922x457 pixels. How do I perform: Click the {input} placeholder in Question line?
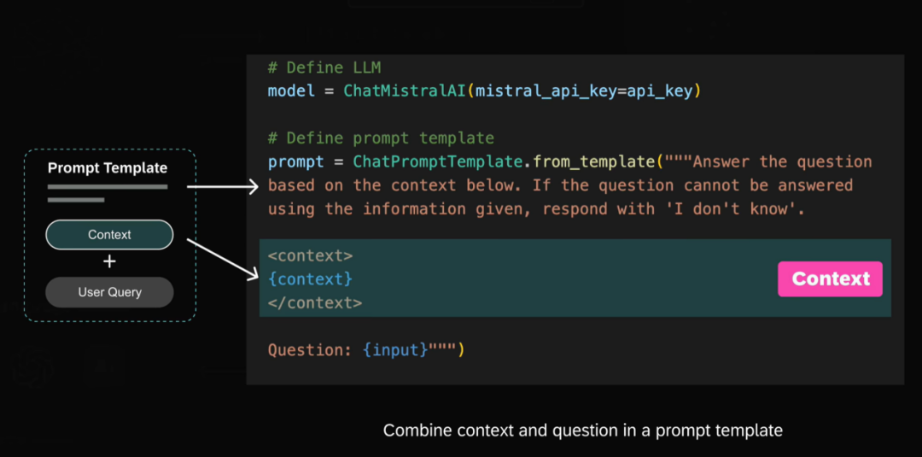[x=395, y=350]
